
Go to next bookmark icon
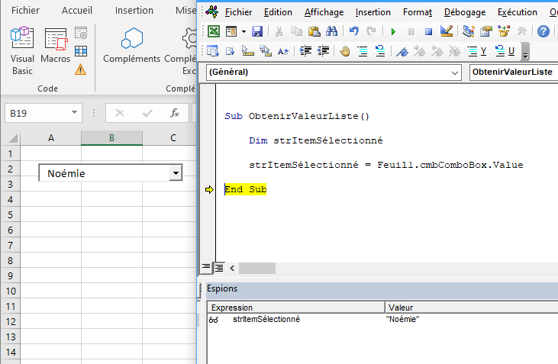(x=420, y=51)
